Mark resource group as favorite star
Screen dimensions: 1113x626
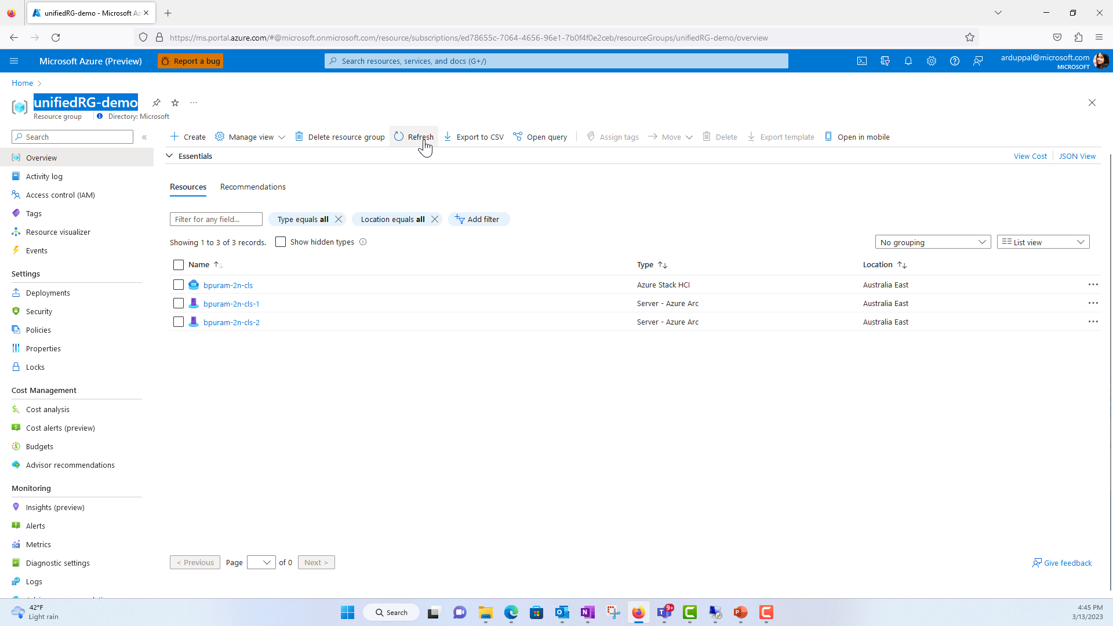coord(175,103)
